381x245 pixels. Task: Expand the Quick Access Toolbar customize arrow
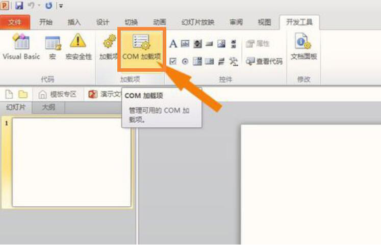pos(61,6)
